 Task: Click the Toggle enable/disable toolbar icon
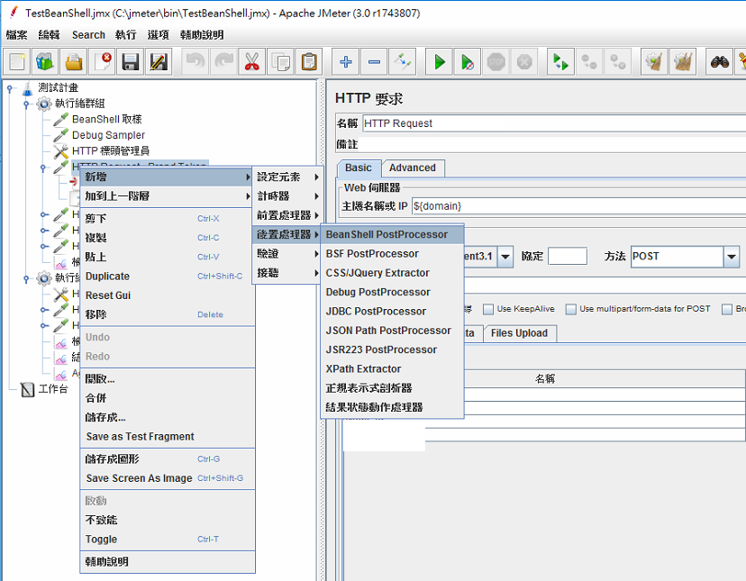point(403,62)
